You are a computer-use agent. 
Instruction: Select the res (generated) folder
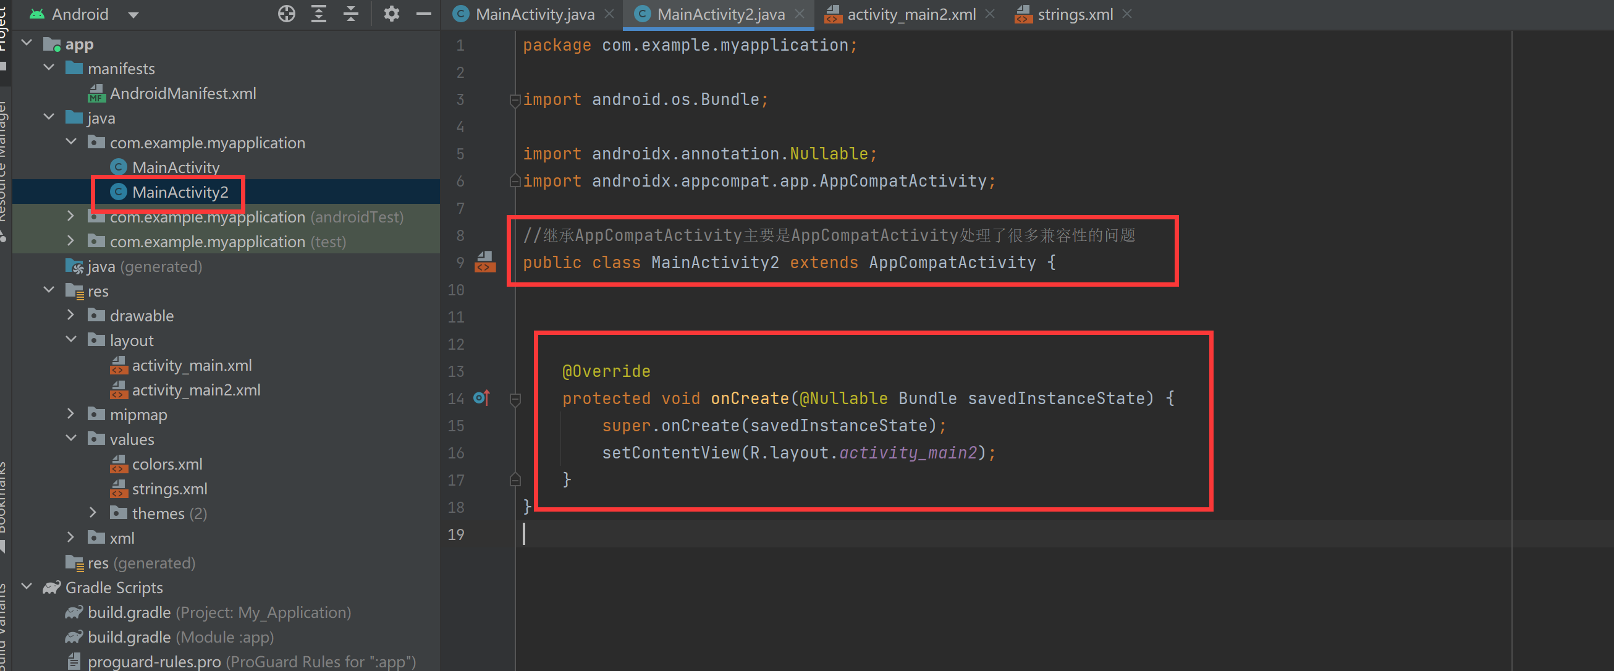click(142, 563)
